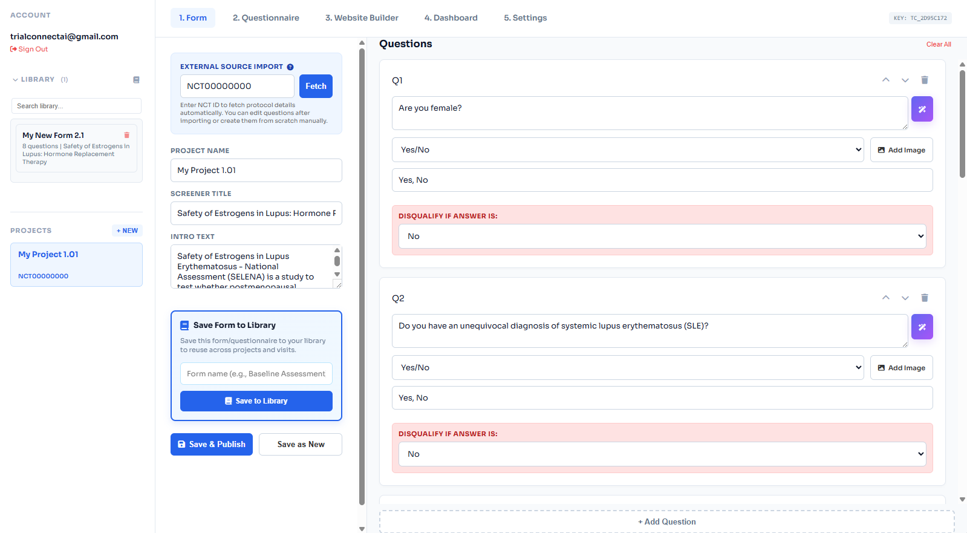Click the Fetch button
This screenshot has height=533, width=967.
(316, 86)
